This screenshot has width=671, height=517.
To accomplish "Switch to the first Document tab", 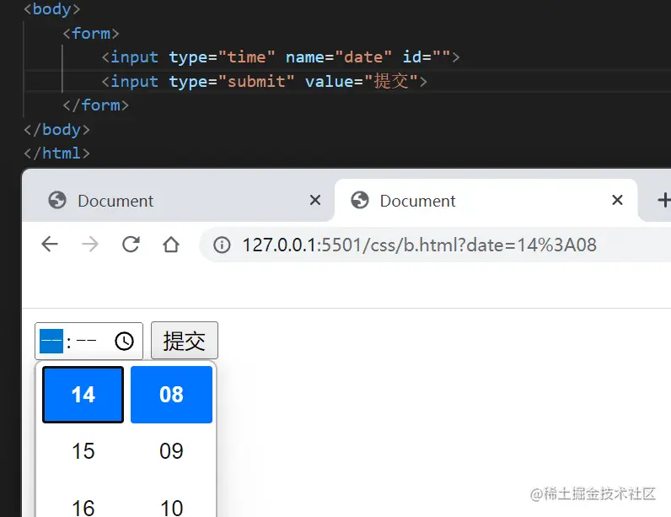I will [178, 200].
